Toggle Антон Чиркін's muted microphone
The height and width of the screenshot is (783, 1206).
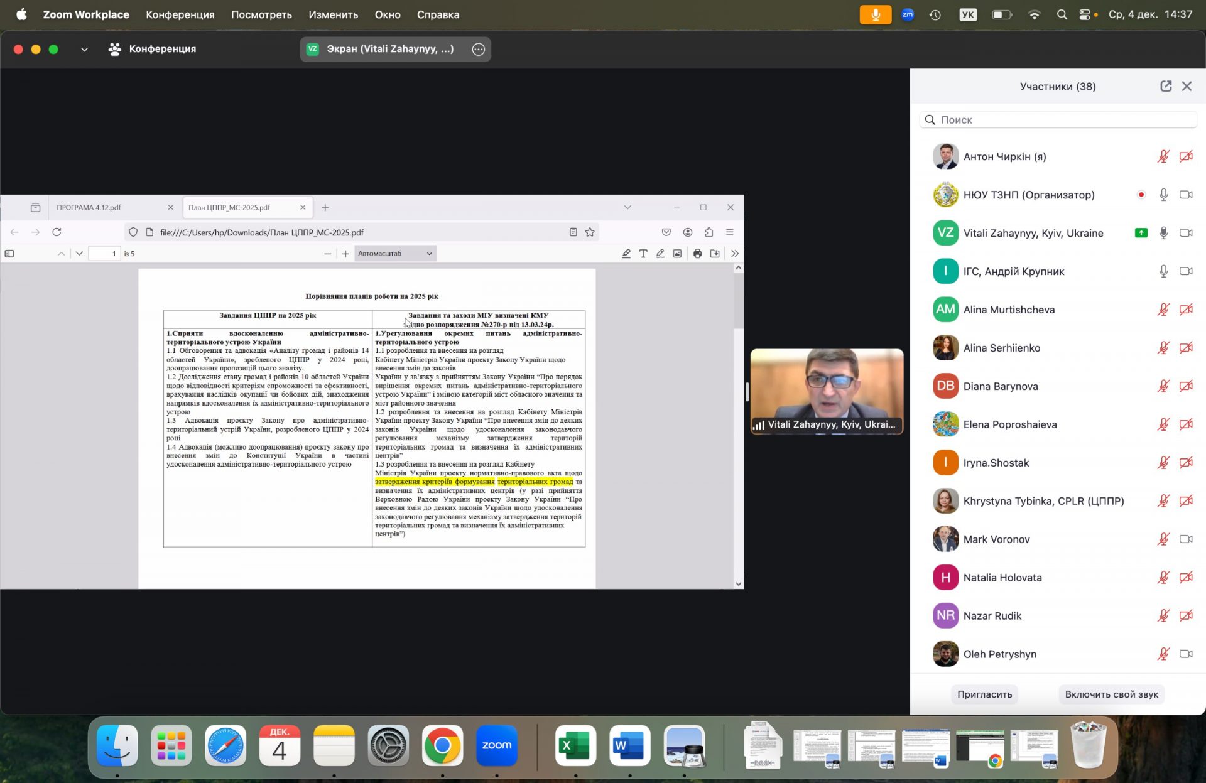(x=1163, y=156)
